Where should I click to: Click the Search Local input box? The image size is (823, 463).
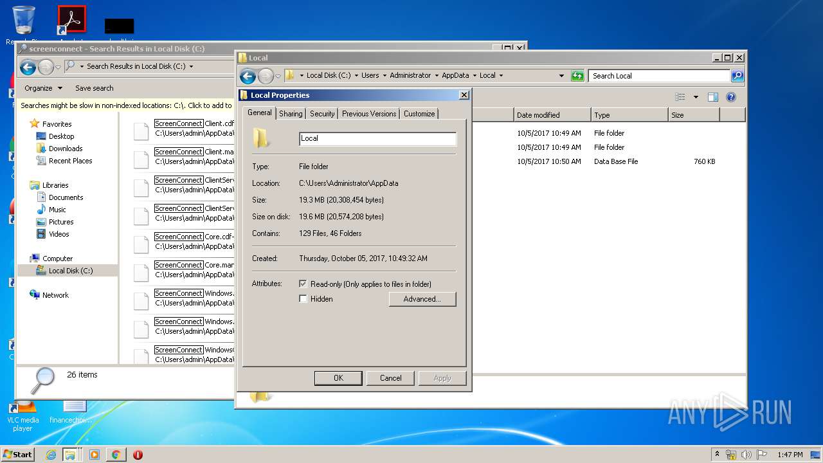pos(659,76)
